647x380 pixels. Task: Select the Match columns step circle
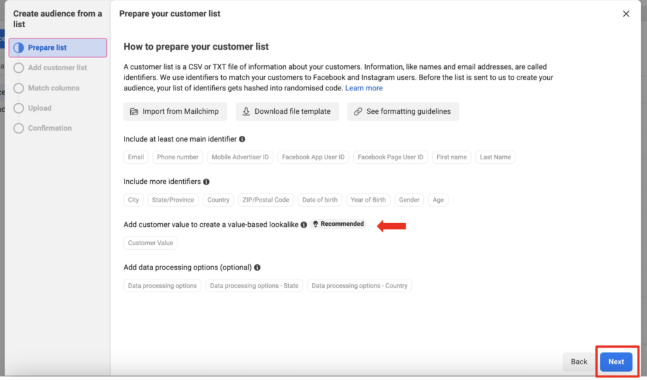click(18, 88)
